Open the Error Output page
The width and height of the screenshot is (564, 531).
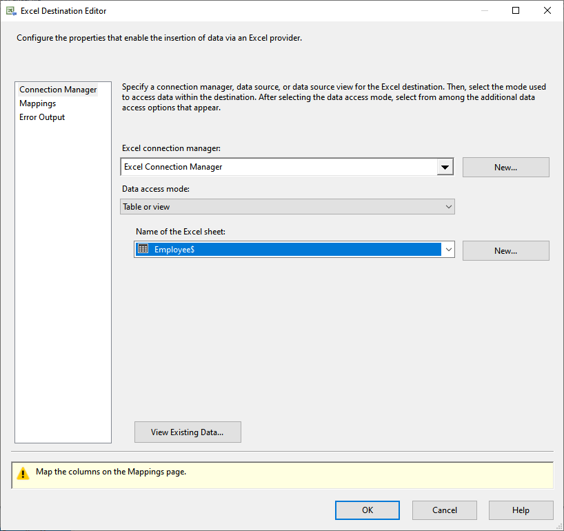[42, 117]
